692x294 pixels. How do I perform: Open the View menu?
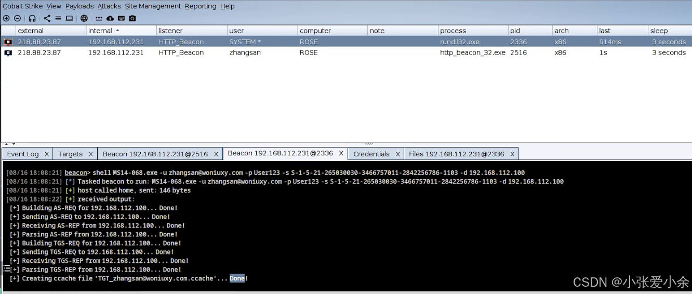point(54,6)
